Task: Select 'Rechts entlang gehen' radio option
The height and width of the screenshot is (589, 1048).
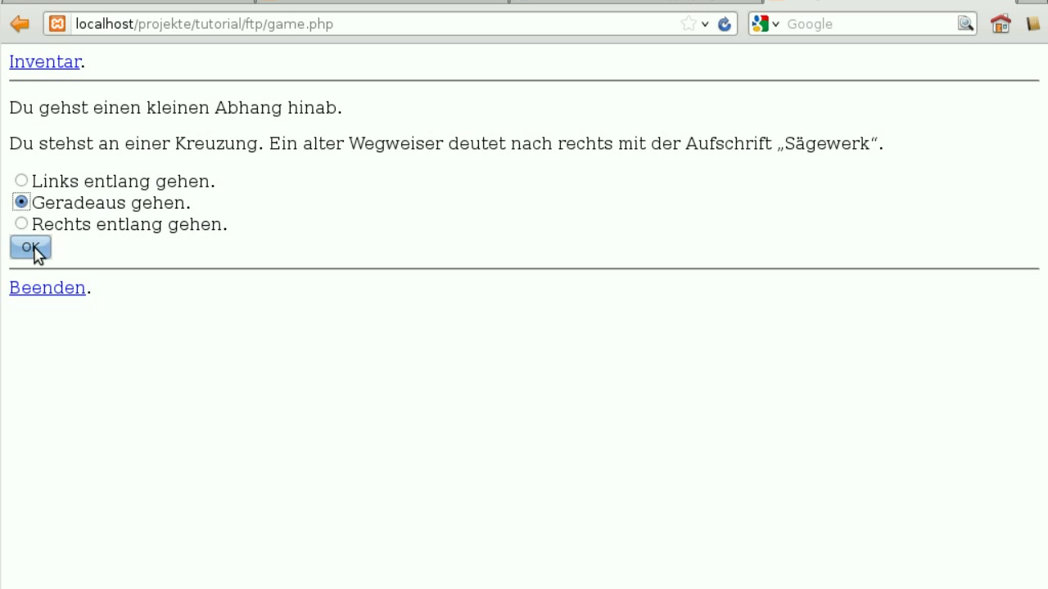Action: (21, 223)
